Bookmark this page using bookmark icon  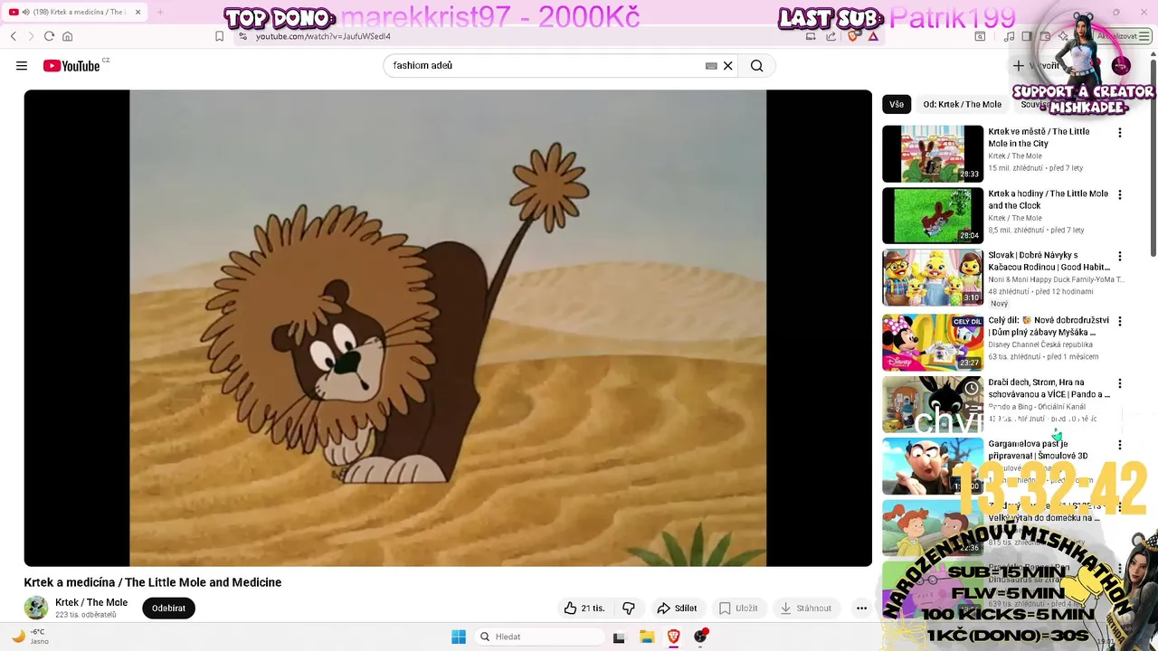[220, 36]
